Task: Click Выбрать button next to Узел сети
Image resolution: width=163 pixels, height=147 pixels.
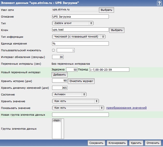Action: [106, 10]
